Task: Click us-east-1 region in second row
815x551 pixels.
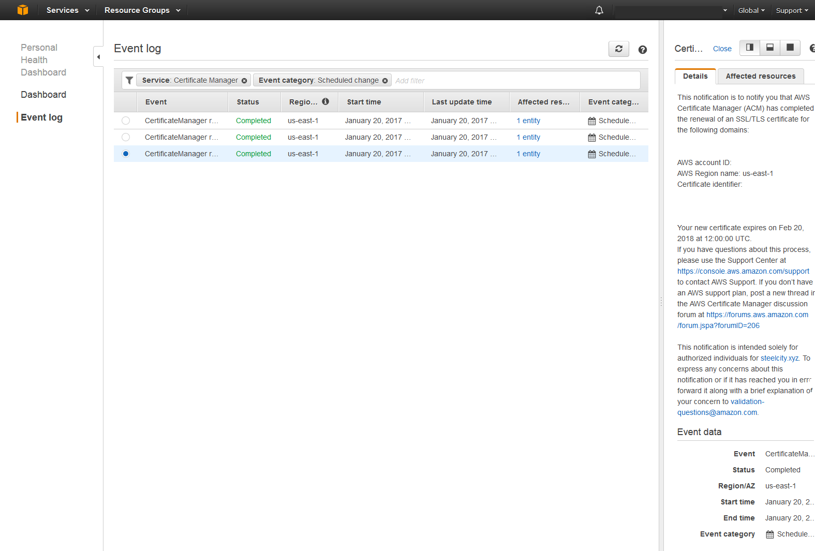Action: [x=303, y=137]
